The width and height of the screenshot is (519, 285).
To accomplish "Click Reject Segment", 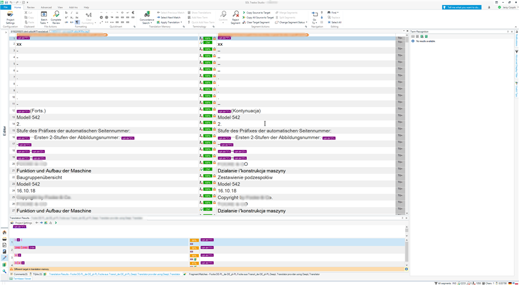I will click(235, 18).
